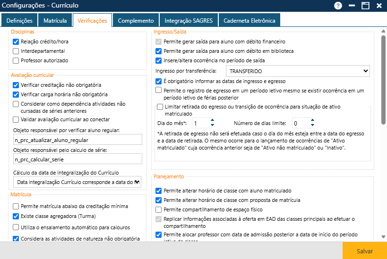Check Considerar como dependência atividades não cursadas
This screenshot has height=259, width=387.
pyautogui.click(x=16, y=104)
